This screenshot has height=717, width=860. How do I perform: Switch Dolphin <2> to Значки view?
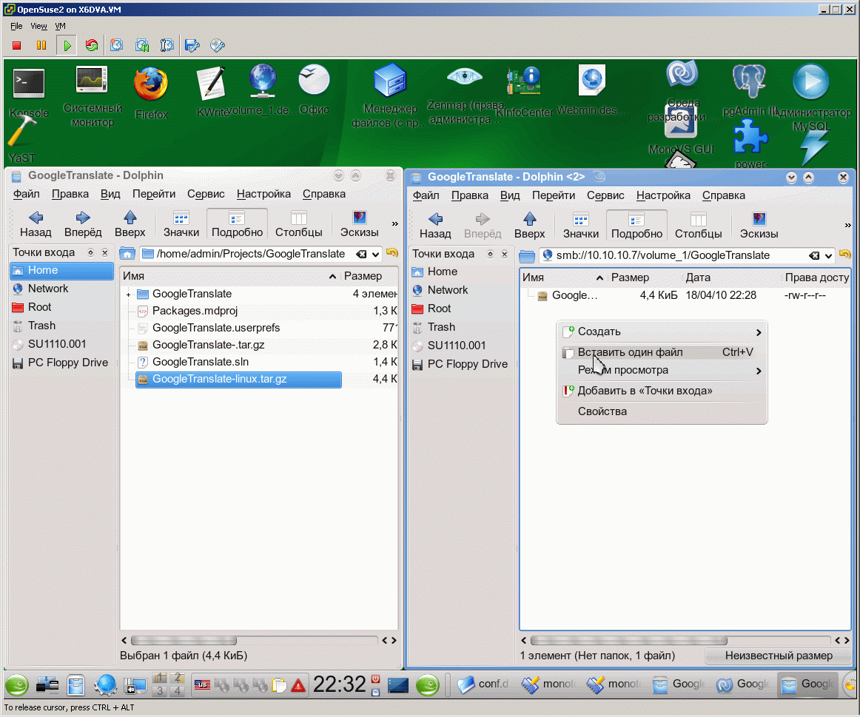point(581,226)
